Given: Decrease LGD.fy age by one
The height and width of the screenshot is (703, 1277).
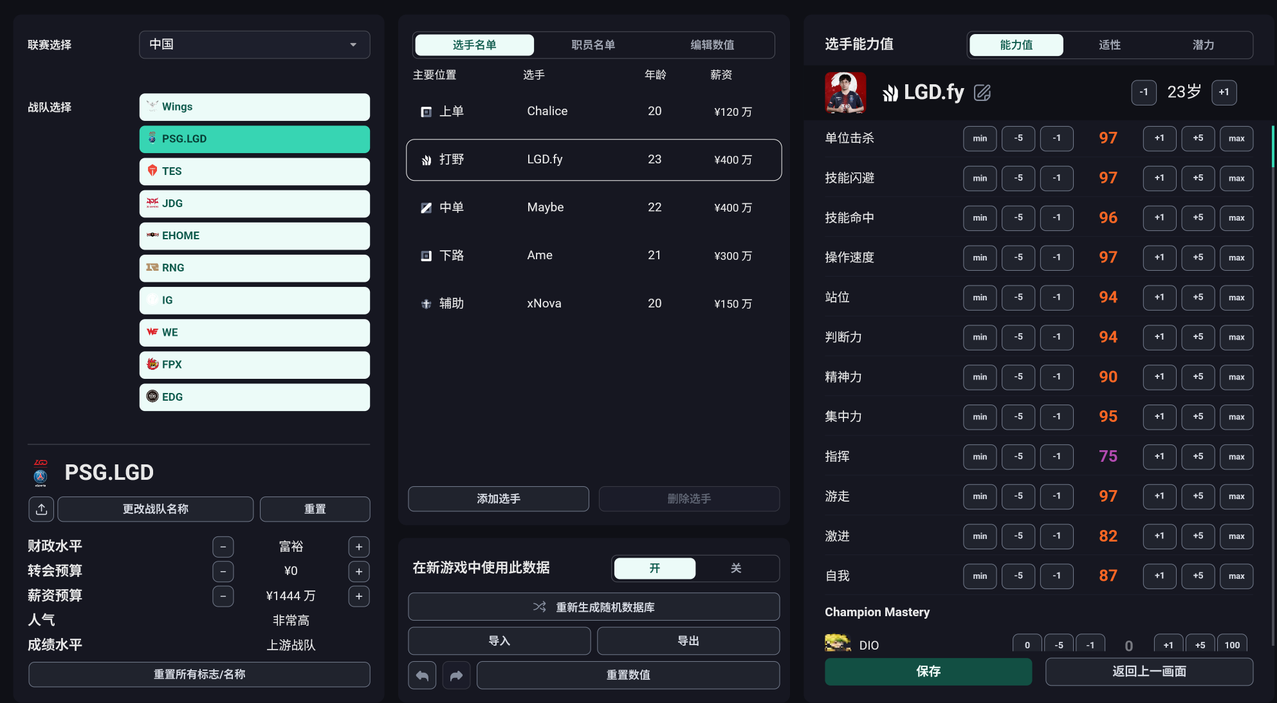Looking at the screenshot, I should (x=1144, y=93).
